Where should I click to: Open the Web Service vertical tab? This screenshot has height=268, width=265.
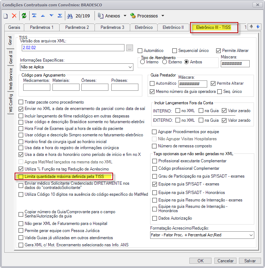click(11, 79)
